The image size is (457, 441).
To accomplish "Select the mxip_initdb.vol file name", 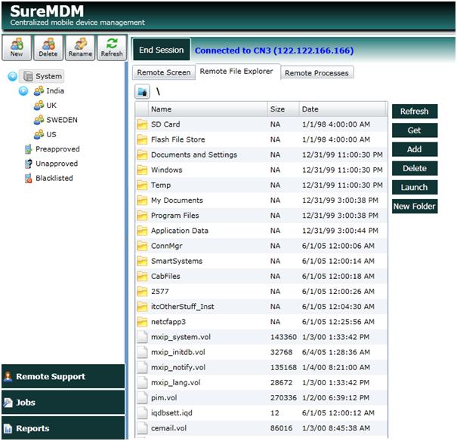I will [178, 352].
